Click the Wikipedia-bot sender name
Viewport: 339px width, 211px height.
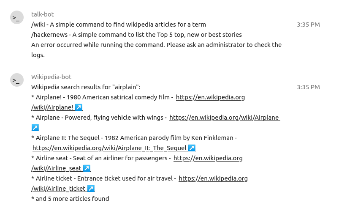51,77
